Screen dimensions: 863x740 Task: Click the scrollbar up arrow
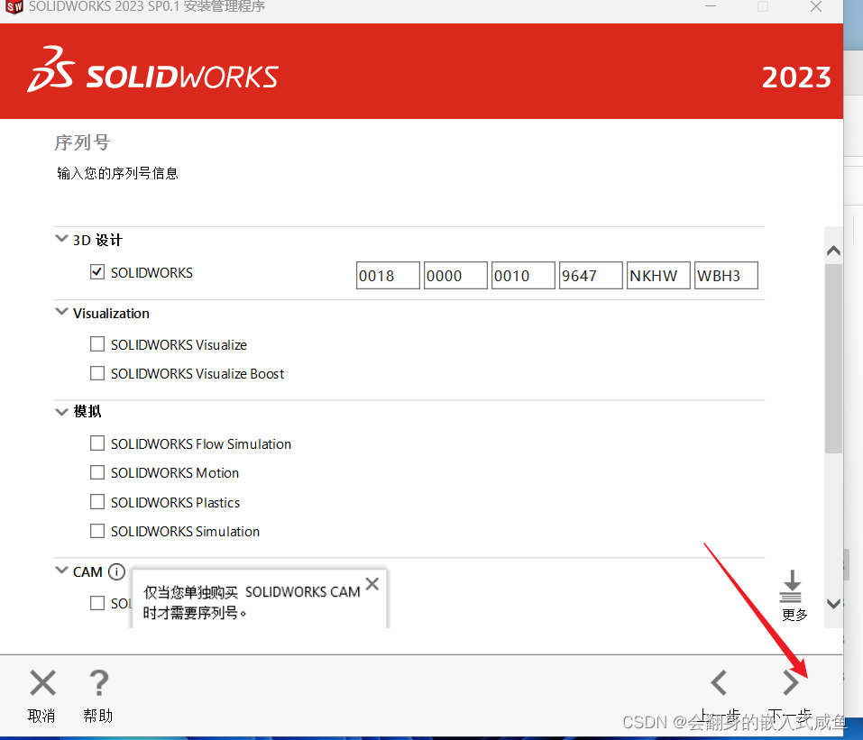833,251
